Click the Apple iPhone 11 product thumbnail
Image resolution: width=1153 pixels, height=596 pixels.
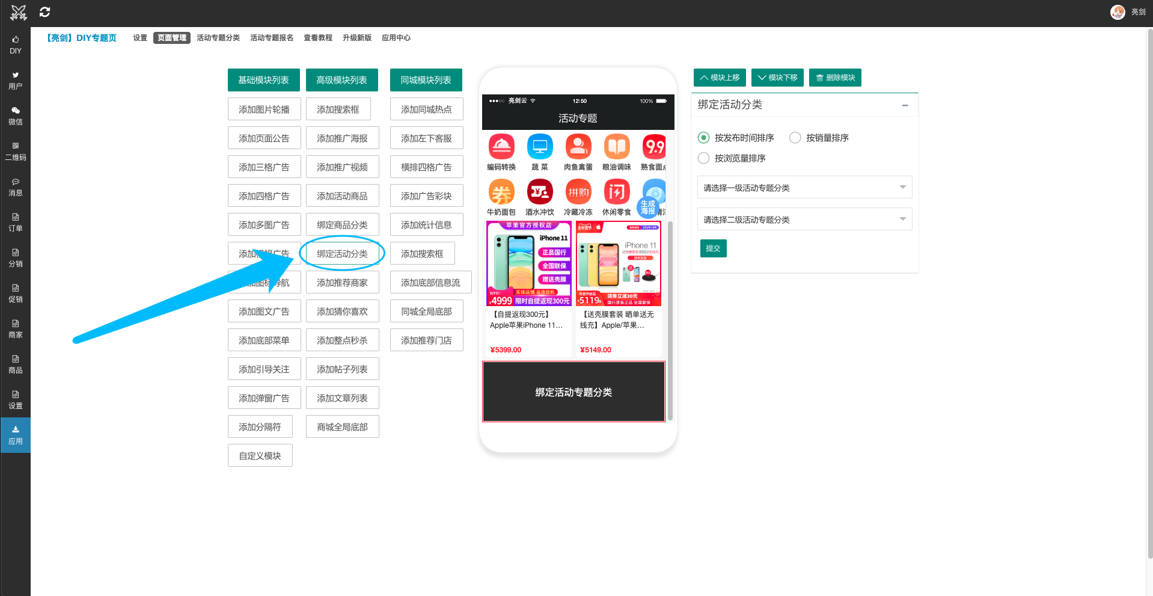(528, 263)
